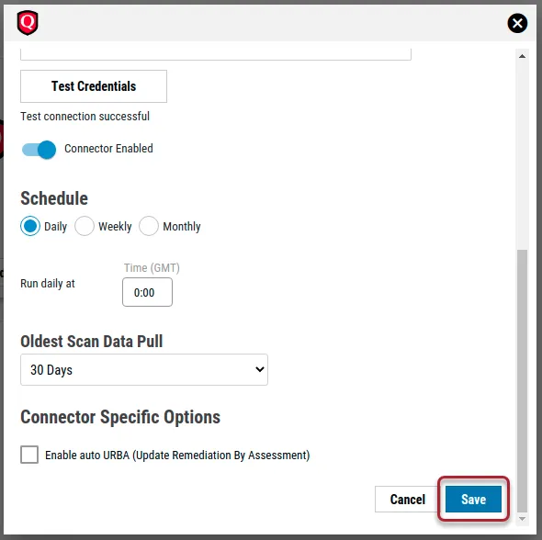Click the Cancel button
542x540 pixels.
(x=408, y=500)
